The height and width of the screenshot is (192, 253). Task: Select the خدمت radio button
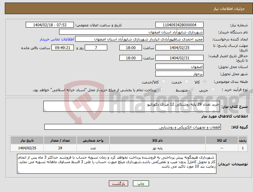(187, 82)
